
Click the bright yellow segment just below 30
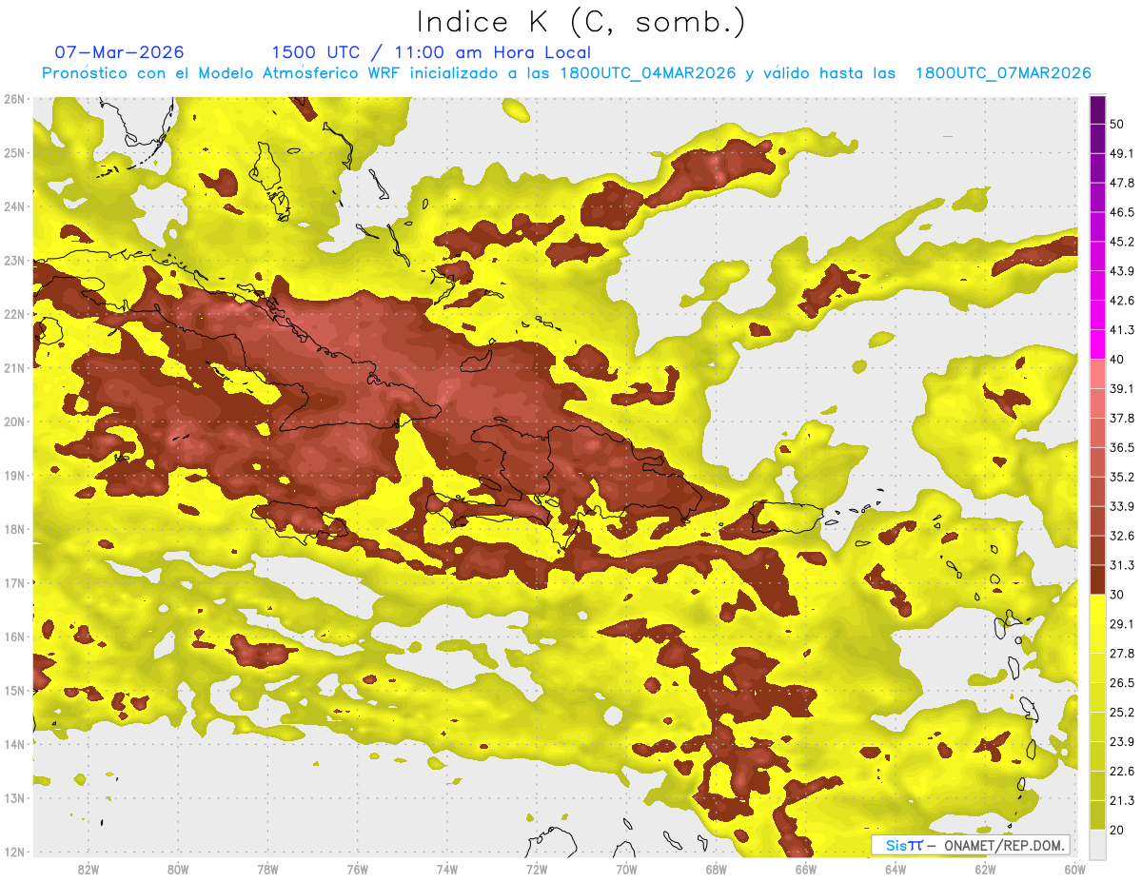coord(1097,609)
